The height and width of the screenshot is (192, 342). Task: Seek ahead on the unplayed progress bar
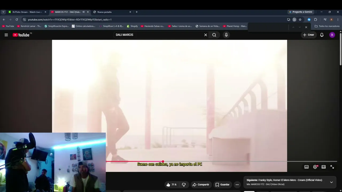[x=250, y=161]
